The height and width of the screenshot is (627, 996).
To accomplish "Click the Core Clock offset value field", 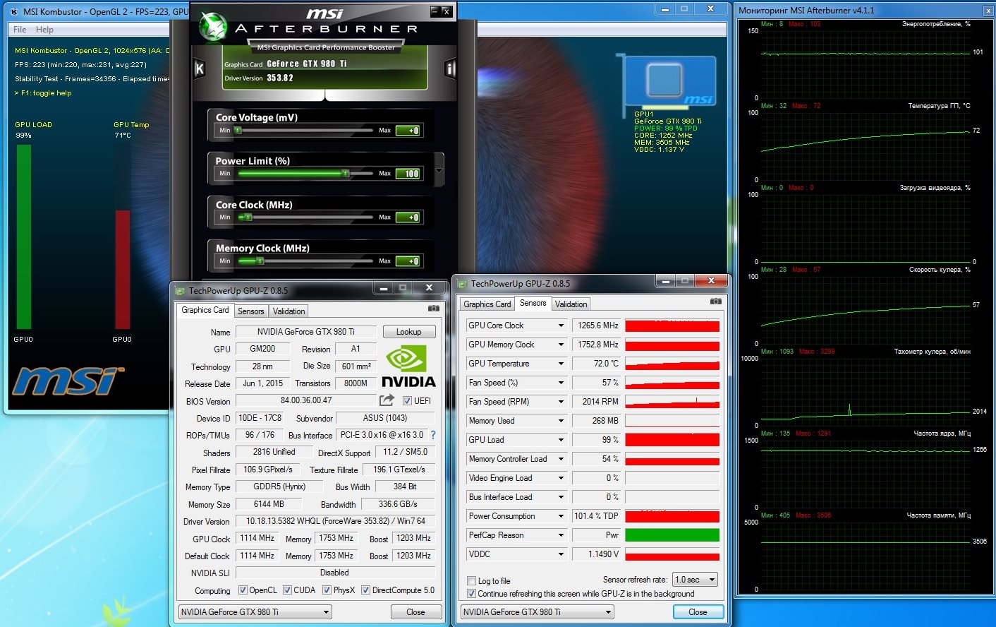I will click(x=409, y=217).
